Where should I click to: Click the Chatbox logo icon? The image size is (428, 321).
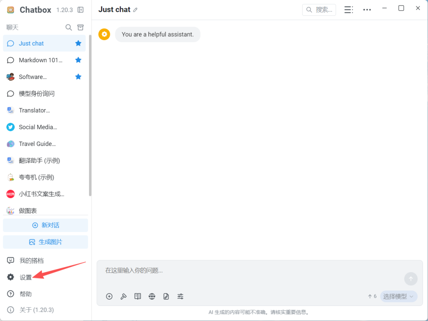pyautogui.click(x=10, y=10)
